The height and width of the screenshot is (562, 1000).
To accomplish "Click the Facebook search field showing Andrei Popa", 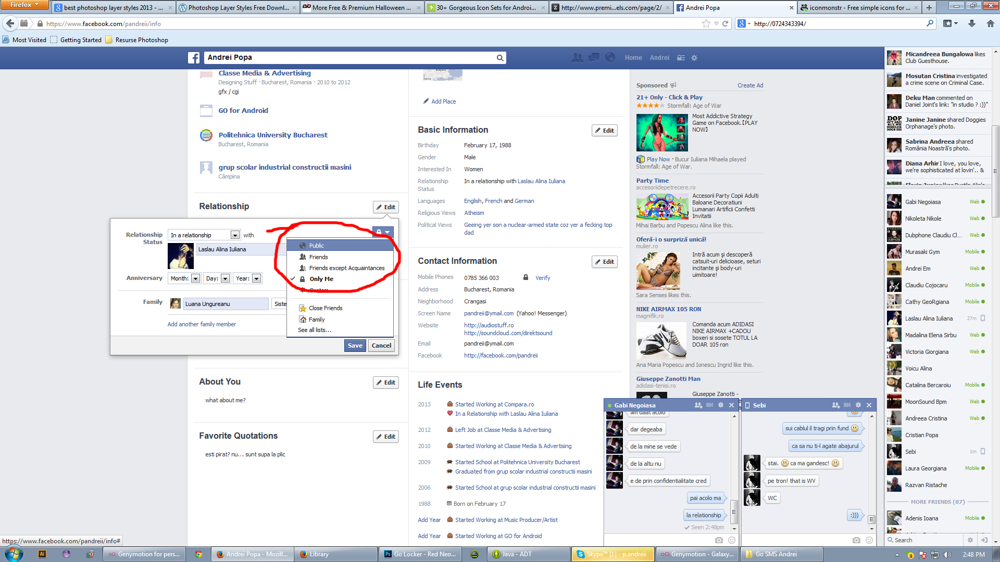I will point(349,58).
